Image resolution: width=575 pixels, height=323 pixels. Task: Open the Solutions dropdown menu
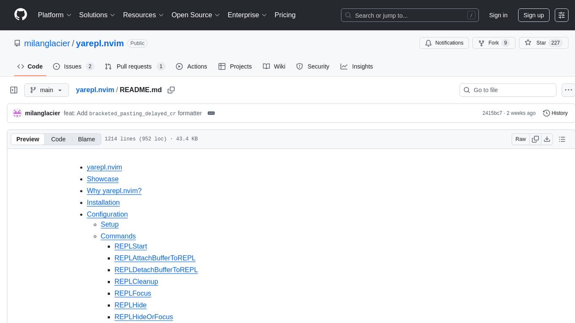[x=97, y=15]
